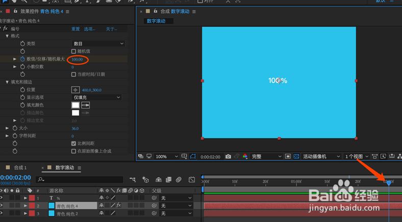Check 在原始图像上合成 option

tap(73, 151)
